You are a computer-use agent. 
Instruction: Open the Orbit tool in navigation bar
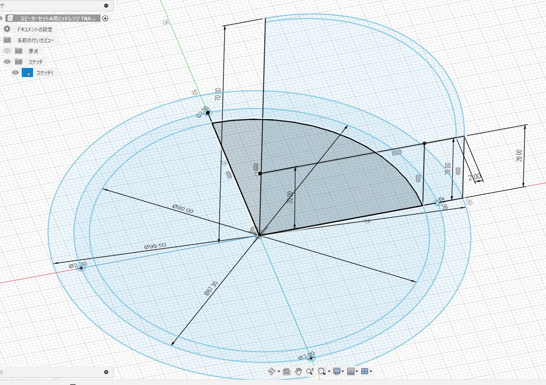(272, 371)
